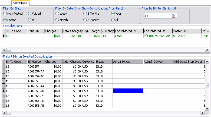The width and height of the screenshot is (211, 117).
Task: Click the Actual Delivery column header
Action: pyautogui.click(x=158, y=62)
